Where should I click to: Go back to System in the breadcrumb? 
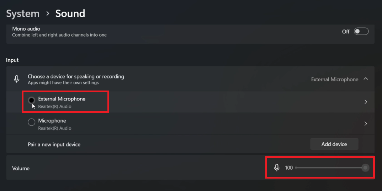click(23, 13)
